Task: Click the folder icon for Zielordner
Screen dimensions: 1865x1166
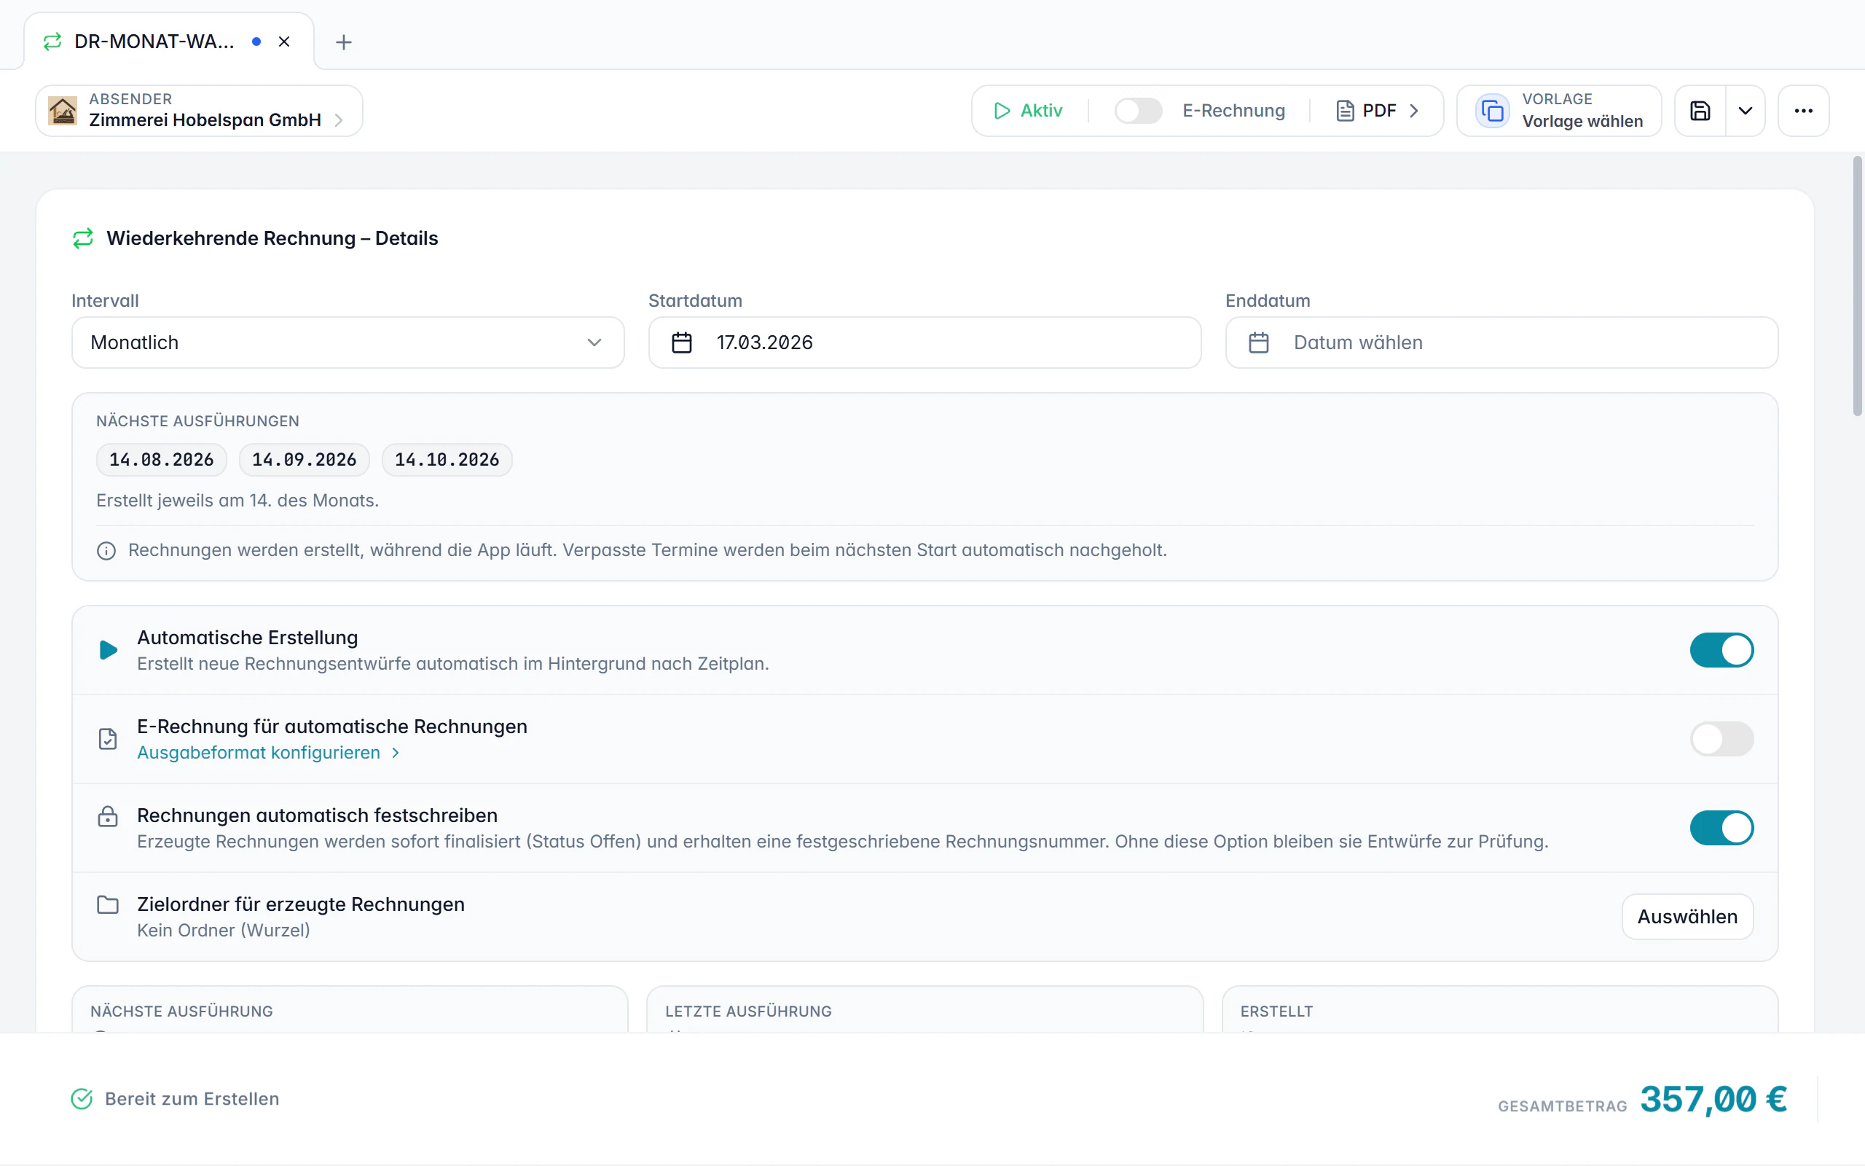Action: 108,904
